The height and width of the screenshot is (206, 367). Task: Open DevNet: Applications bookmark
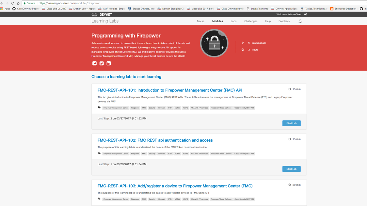[x=284, y=9]
